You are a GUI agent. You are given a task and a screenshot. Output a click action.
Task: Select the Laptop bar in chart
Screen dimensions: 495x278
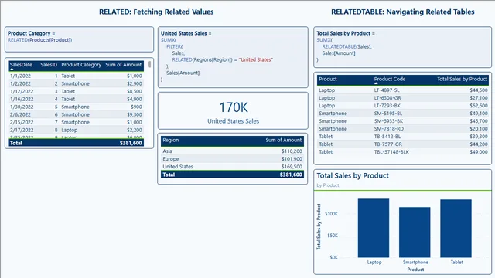tap(374, 228)
